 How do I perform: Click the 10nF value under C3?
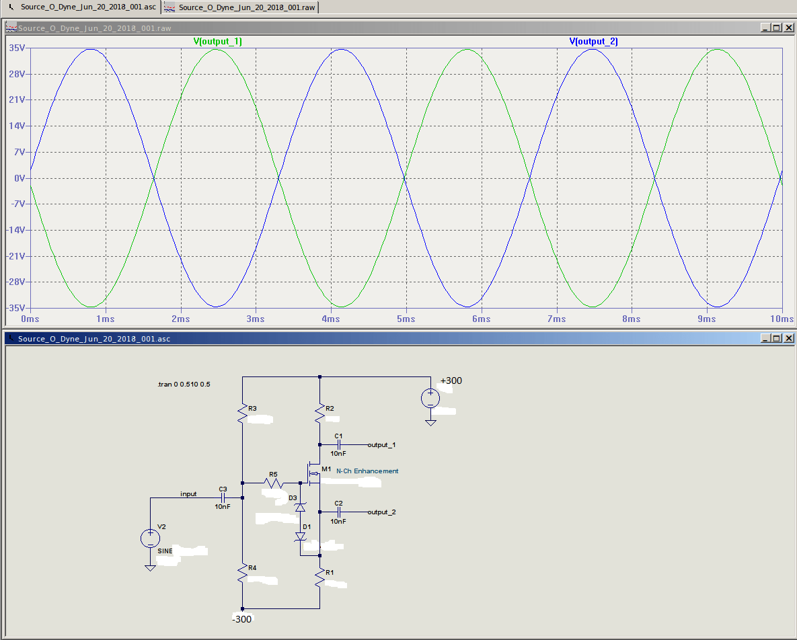222,507
